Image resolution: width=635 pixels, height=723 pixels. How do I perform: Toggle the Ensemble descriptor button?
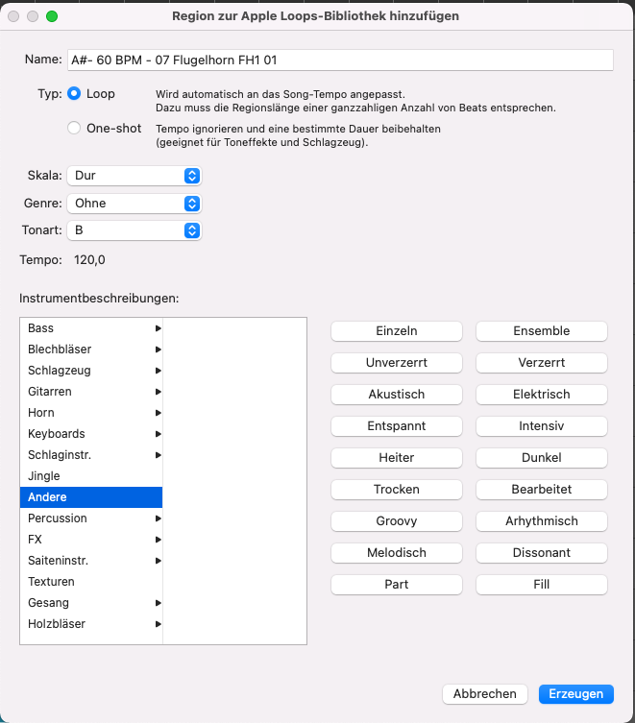coord(542,331)
